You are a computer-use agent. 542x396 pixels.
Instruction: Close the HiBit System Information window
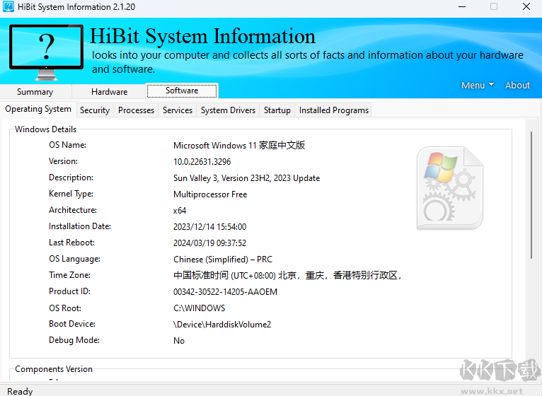[x=526, y=7]
